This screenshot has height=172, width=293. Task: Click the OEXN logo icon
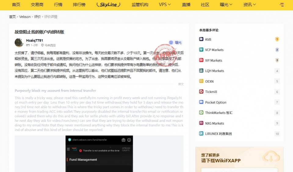[x=201, y=81]
